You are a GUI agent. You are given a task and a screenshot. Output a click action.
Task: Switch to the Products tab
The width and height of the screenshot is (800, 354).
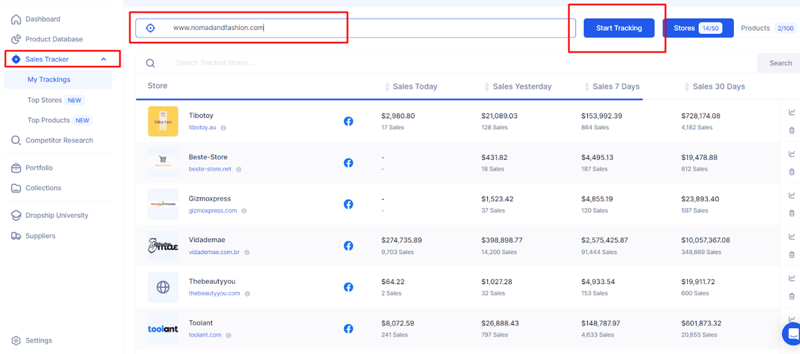pos(768,28)
